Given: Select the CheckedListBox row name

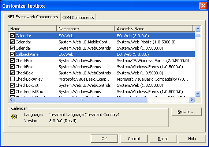Looking at the screenshot, I should (x=29, y=92).
